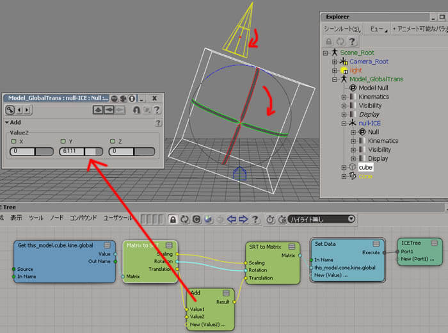The width and height of the screenshot is (448, 333).
Task: Open the ハイライト無し dropdown
Action: click(321, 219)
